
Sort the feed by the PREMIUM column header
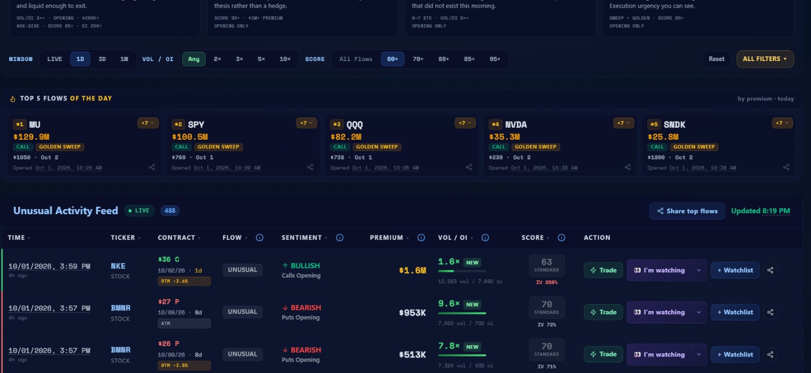[389, 237]
